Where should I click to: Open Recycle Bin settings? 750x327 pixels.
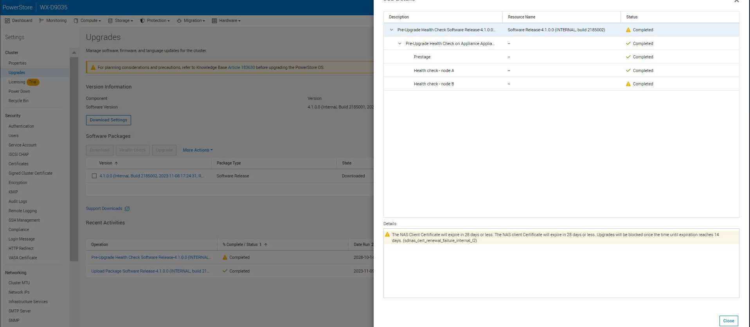tap(18, 101)
